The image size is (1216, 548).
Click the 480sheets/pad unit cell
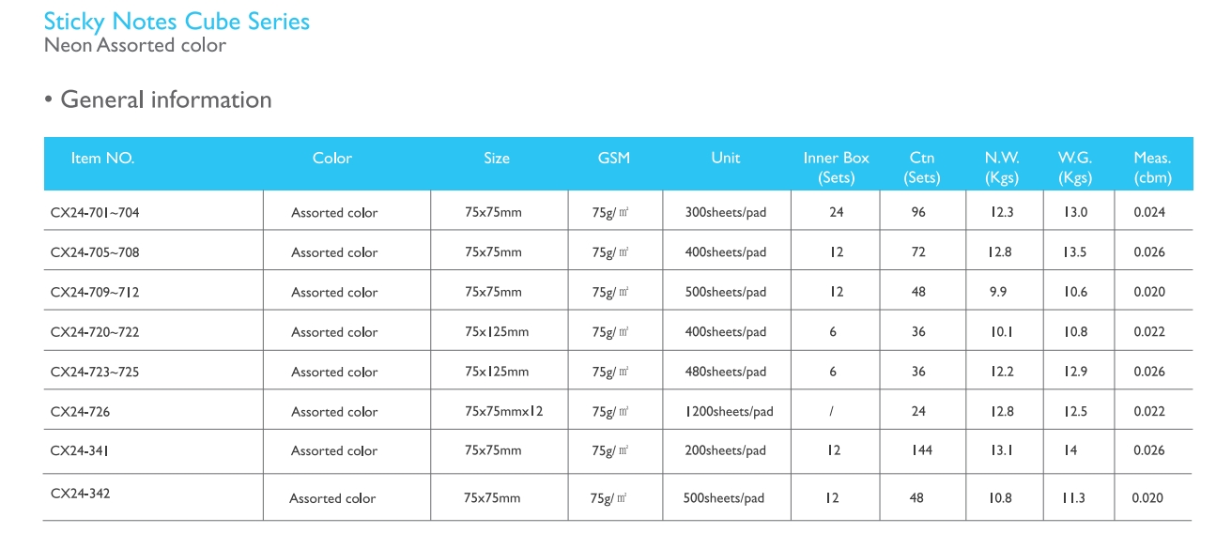[x=726, y=372]
